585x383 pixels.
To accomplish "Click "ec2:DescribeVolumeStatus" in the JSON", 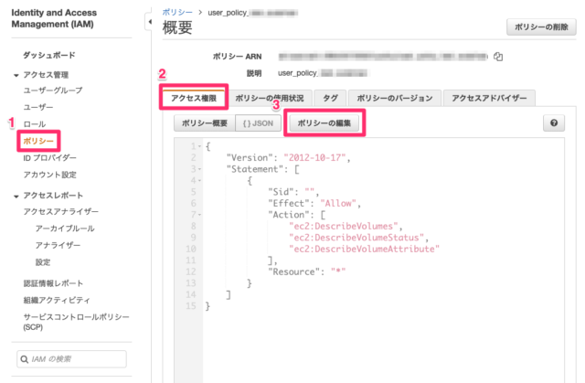I will point(356,238).
